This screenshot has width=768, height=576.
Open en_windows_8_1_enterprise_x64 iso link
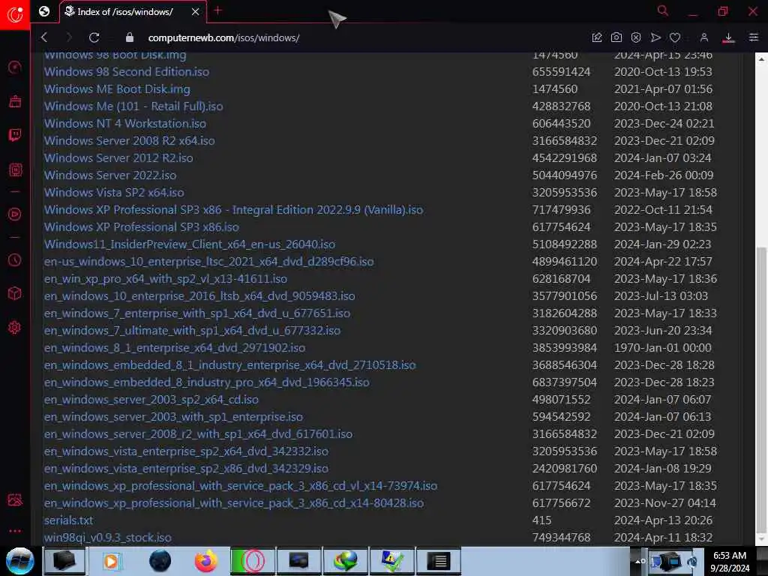click(x=174, y=348)
